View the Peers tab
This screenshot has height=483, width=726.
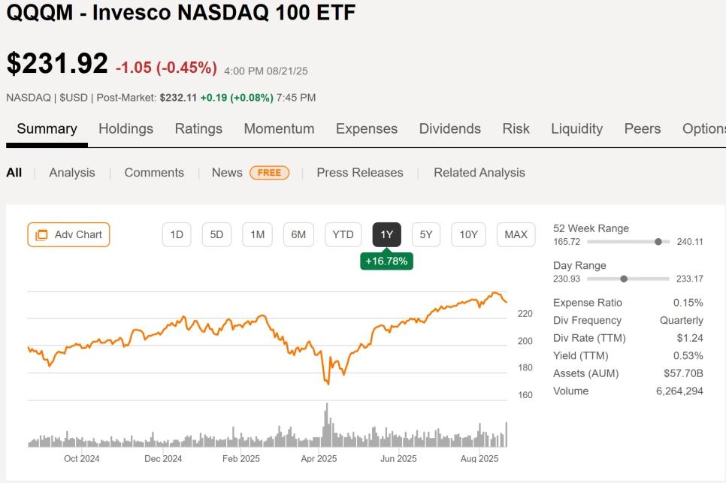point(643,128)
